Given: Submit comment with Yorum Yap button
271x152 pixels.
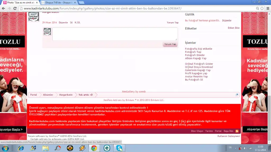Looking at the screenshot, I should 170,44.
